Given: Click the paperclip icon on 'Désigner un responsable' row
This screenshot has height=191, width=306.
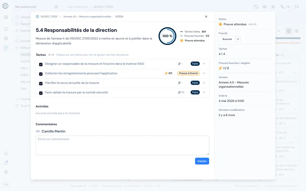Looking at the screenshot, I should pyautogui.click(x=179, y=64).
